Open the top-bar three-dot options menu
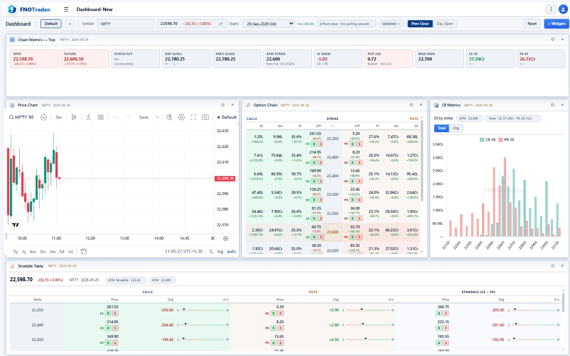 coord(551,9)
